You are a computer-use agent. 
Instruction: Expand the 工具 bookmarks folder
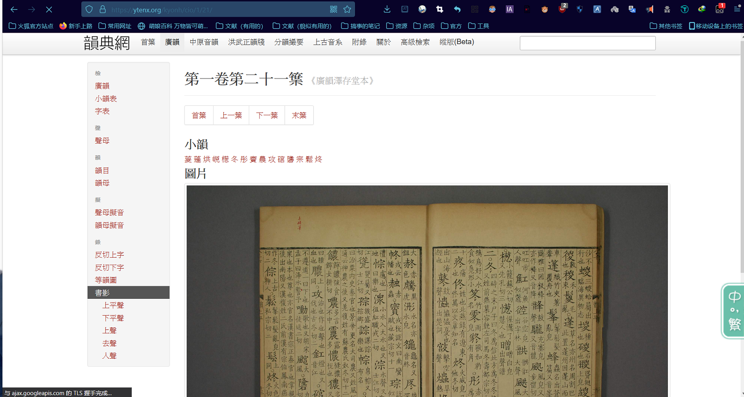[479, 26]
